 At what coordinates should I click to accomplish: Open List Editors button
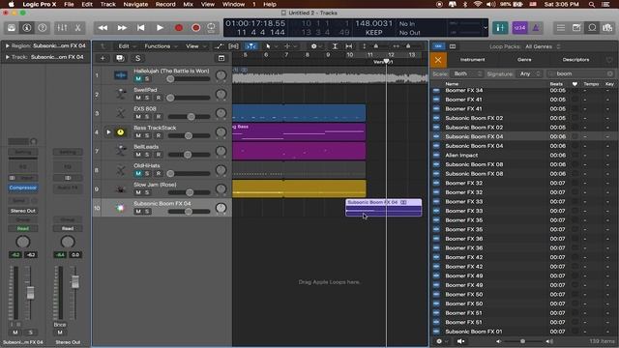pyautogui.click(x=561, y=28)
